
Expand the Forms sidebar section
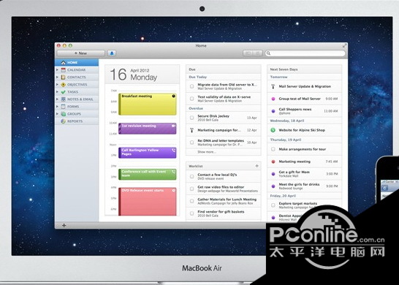[x=58, y=107]
